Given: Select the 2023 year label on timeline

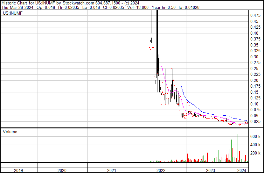Looking at the screenshot, I should [x=211, y=170].
